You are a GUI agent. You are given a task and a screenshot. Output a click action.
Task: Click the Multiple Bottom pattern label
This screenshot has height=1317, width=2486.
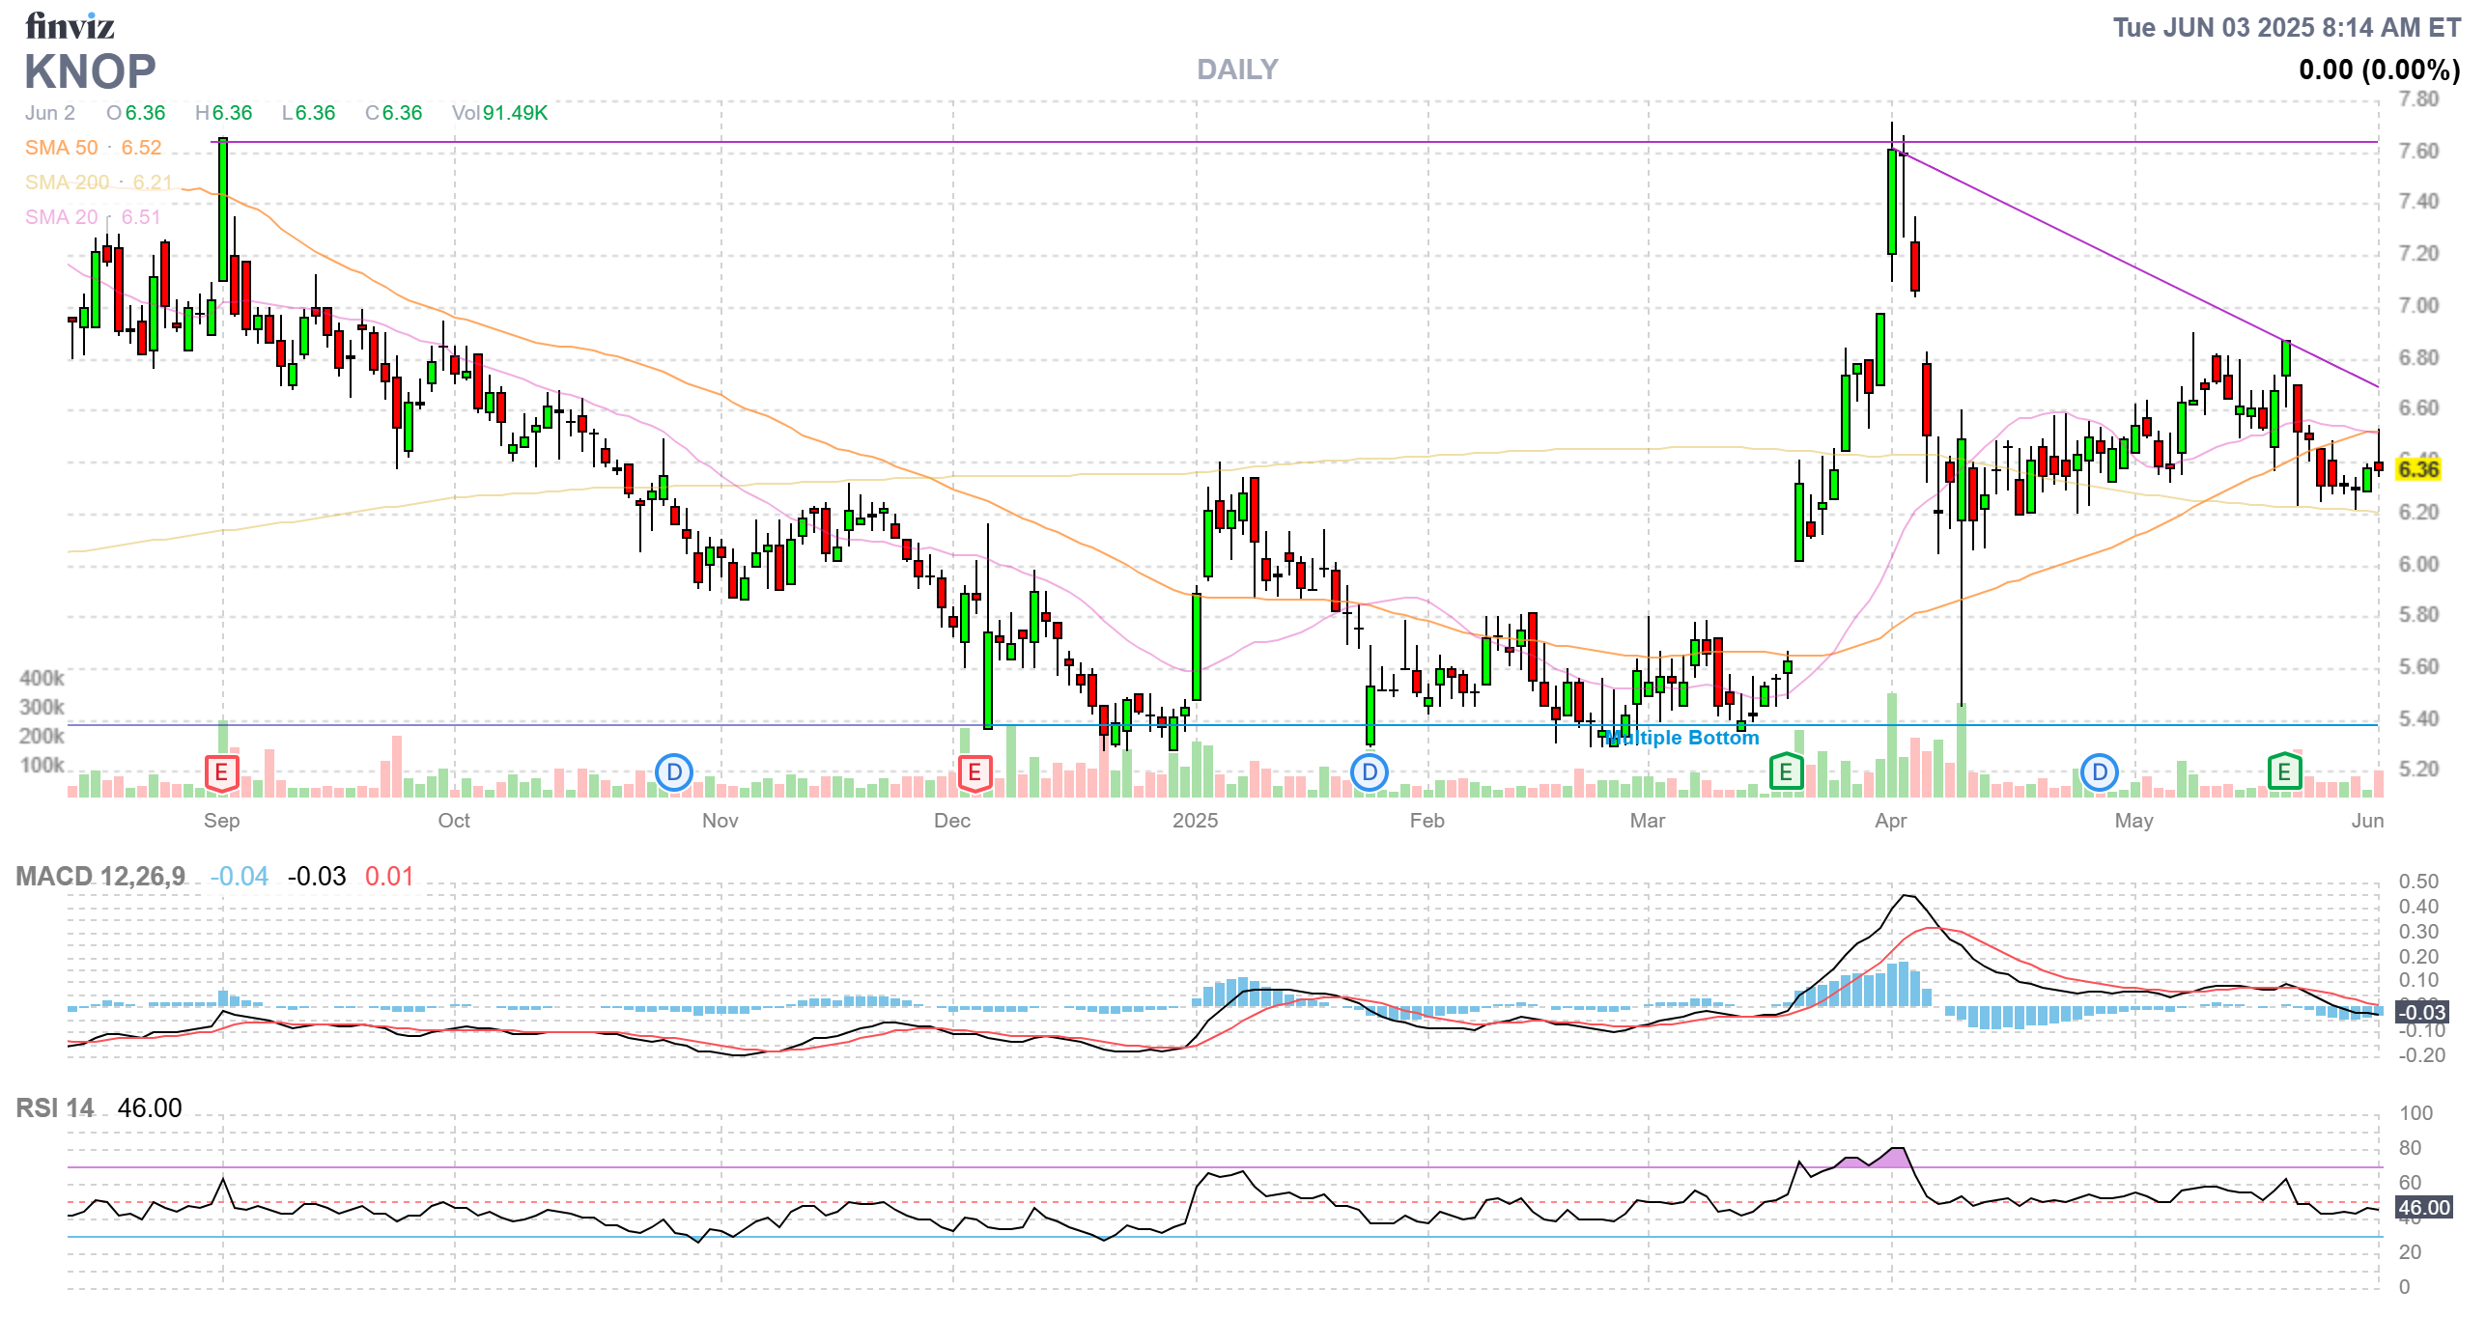click(x=1681, y=738)
